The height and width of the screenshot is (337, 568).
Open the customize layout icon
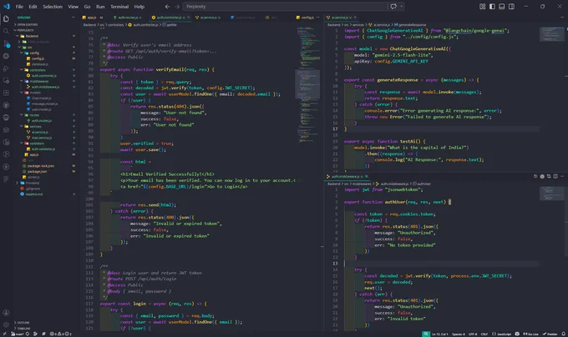(x=482, y=7)
